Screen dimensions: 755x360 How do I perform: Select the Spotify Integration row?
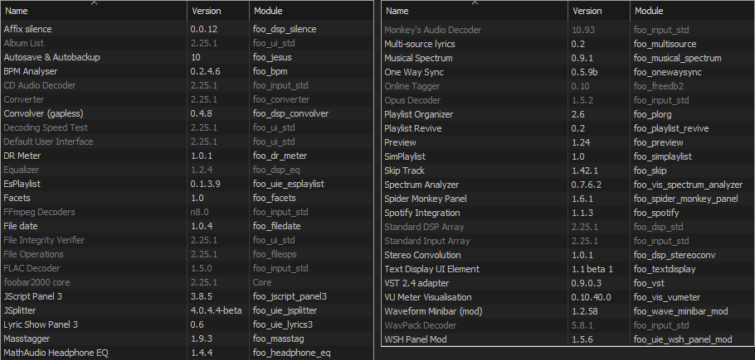pyautogui.click(x=567, y=213)
